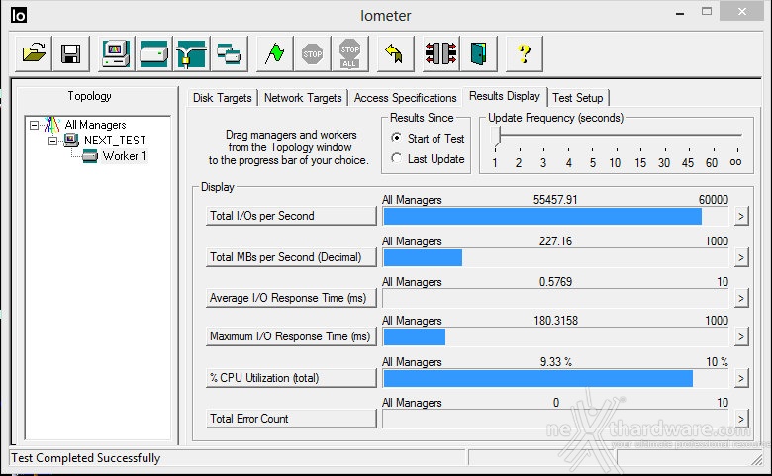Disconnect selected worker icon
Screen dimensions: 772x476
tap(440, 53)
